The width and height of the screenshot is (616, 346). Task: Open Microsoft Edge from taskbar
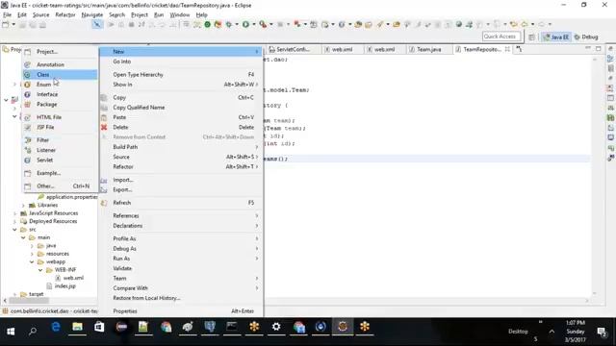[x=56, y=327]
